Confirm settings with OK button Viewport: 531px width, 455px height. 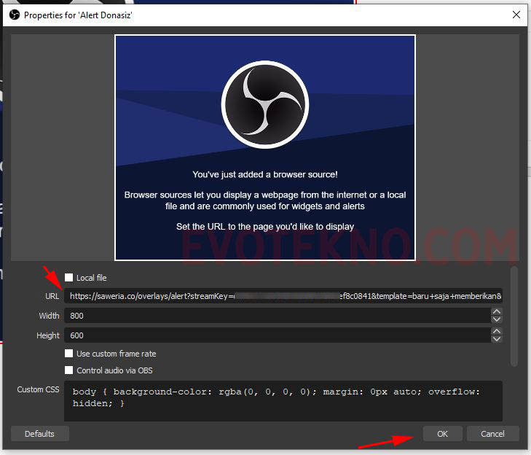(442, 434)
